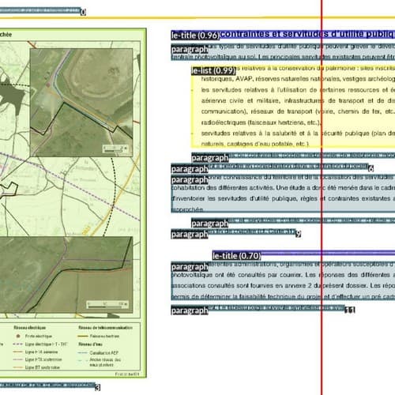This screenshot has width=395, height=395.
Task: Click the "Réseau de télécommunication" legend heading
Action: pyautogui.click(x=105, y=328)
